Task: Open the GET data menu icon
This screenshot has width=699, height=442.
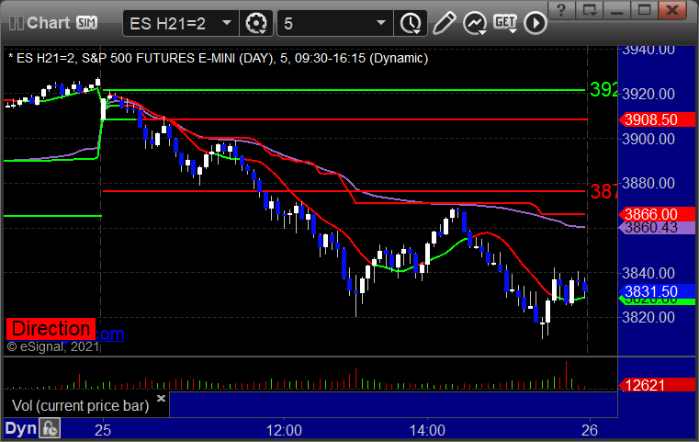Action: (505, 23)
